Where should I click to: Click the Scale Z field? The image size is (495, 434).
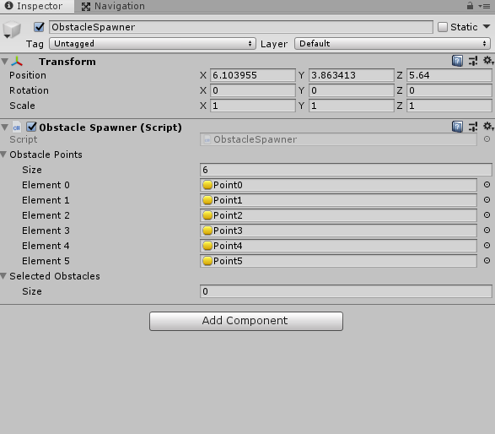tap(449, 106)
